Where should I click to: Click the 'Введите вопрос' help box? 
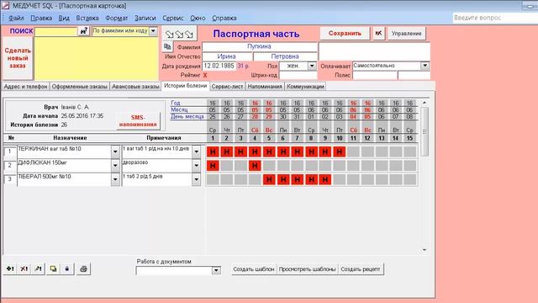(495, 18)
